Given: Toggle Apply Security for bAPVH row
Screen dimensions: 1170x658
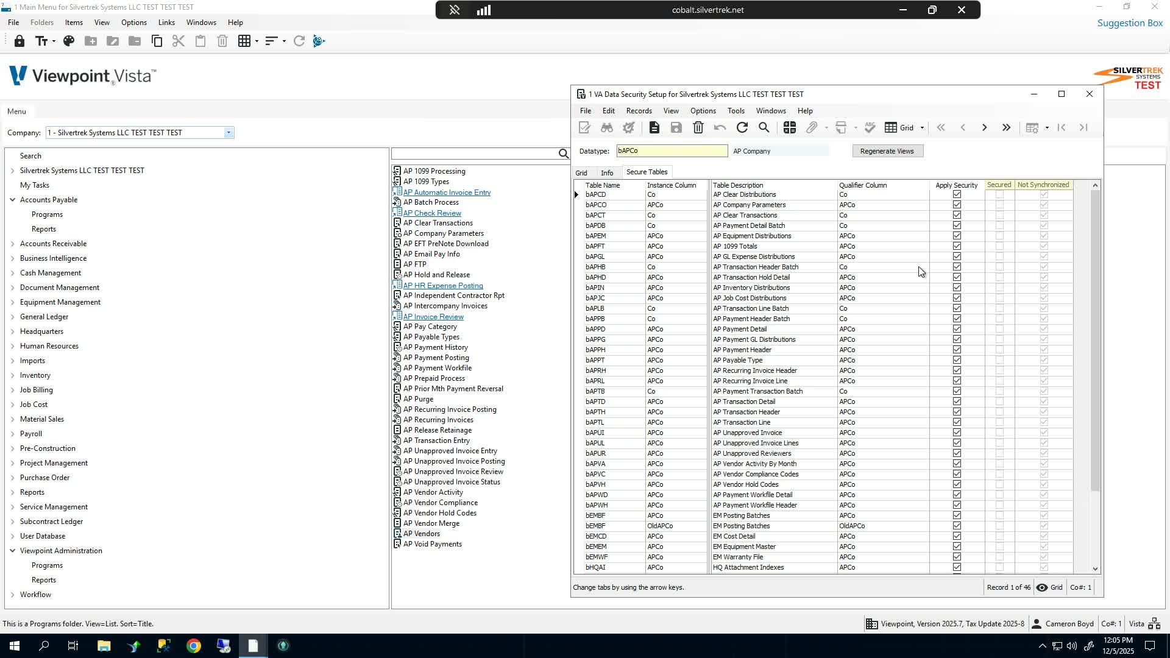Looking at the screenshot, I should click(x=957, y=485).
